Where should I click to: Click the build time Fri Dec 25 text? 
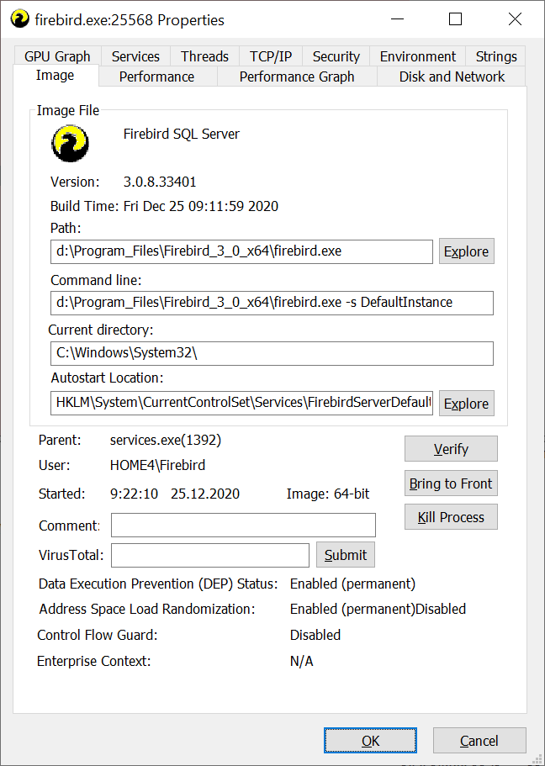(201, 206)
